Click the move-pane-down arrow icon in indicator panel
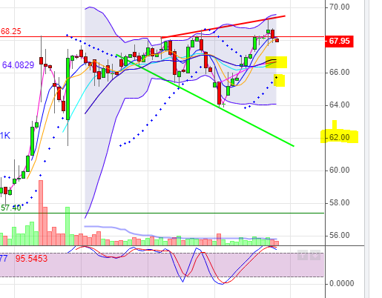The width and height of the screenshot is (382, 298). (x=315, y=255)
